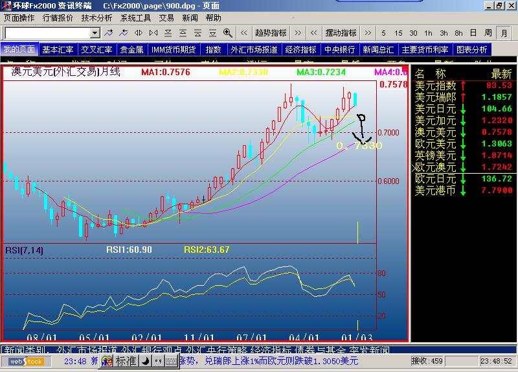Select the 1h timeframe
518x372 pixels.
coord(428,33)
